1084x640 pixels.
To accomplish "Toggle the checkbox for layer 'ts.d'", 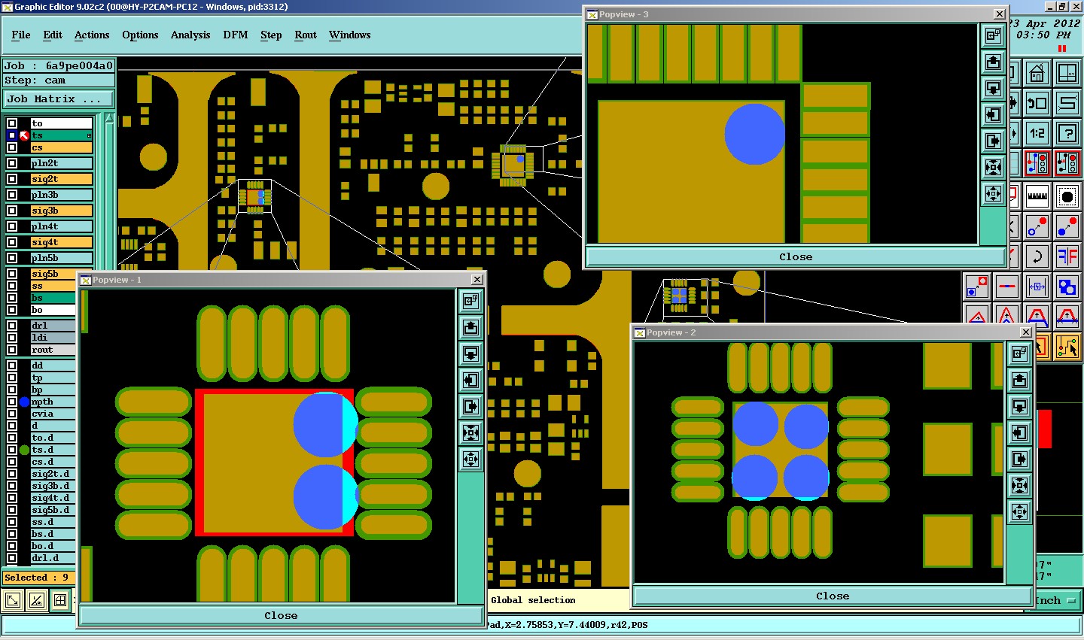I will pos(12,450).
